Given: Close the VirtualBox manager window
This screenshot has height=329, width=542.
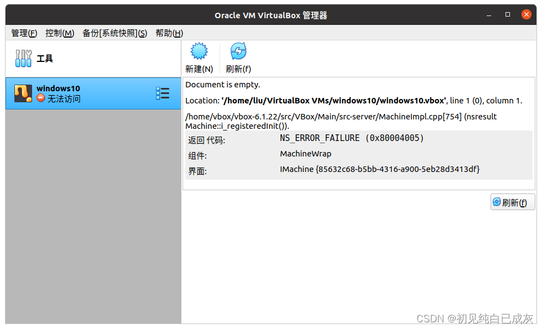Looking at the screenshot, I should point(526,14).
